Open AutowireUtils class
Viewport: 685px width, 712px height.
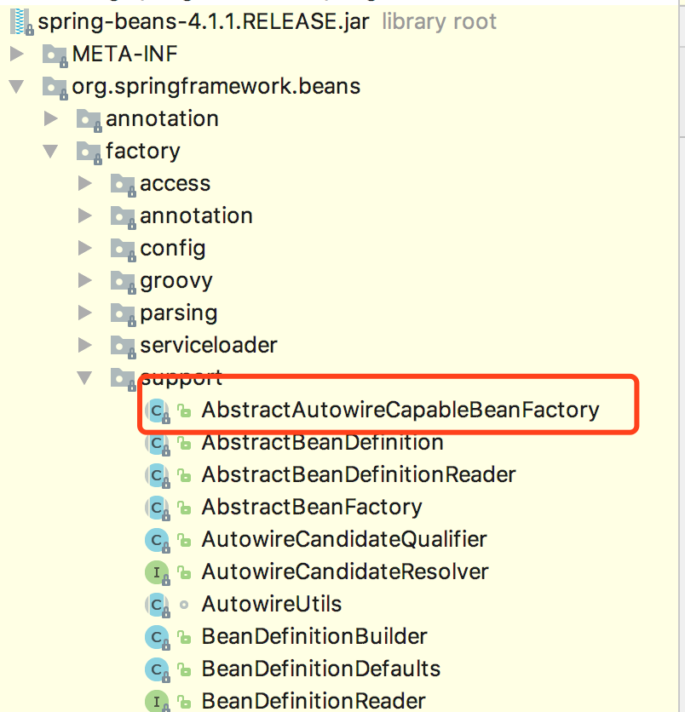pos(272,605)
